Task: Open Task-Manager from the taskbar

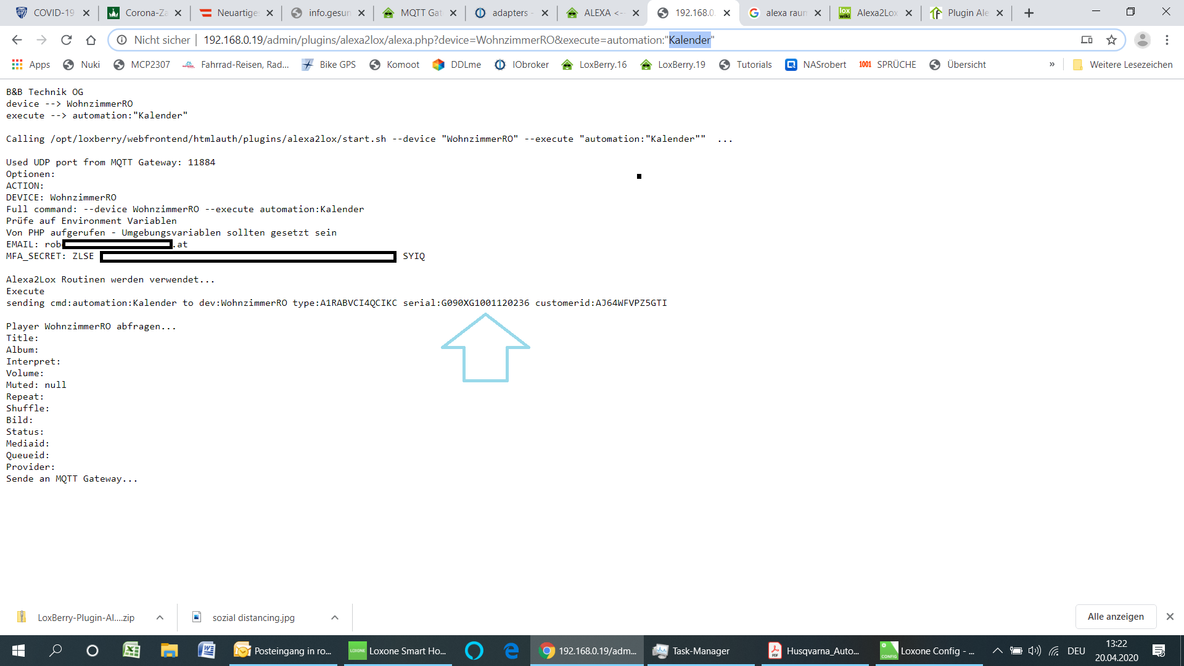Action: tap(700, 651)
